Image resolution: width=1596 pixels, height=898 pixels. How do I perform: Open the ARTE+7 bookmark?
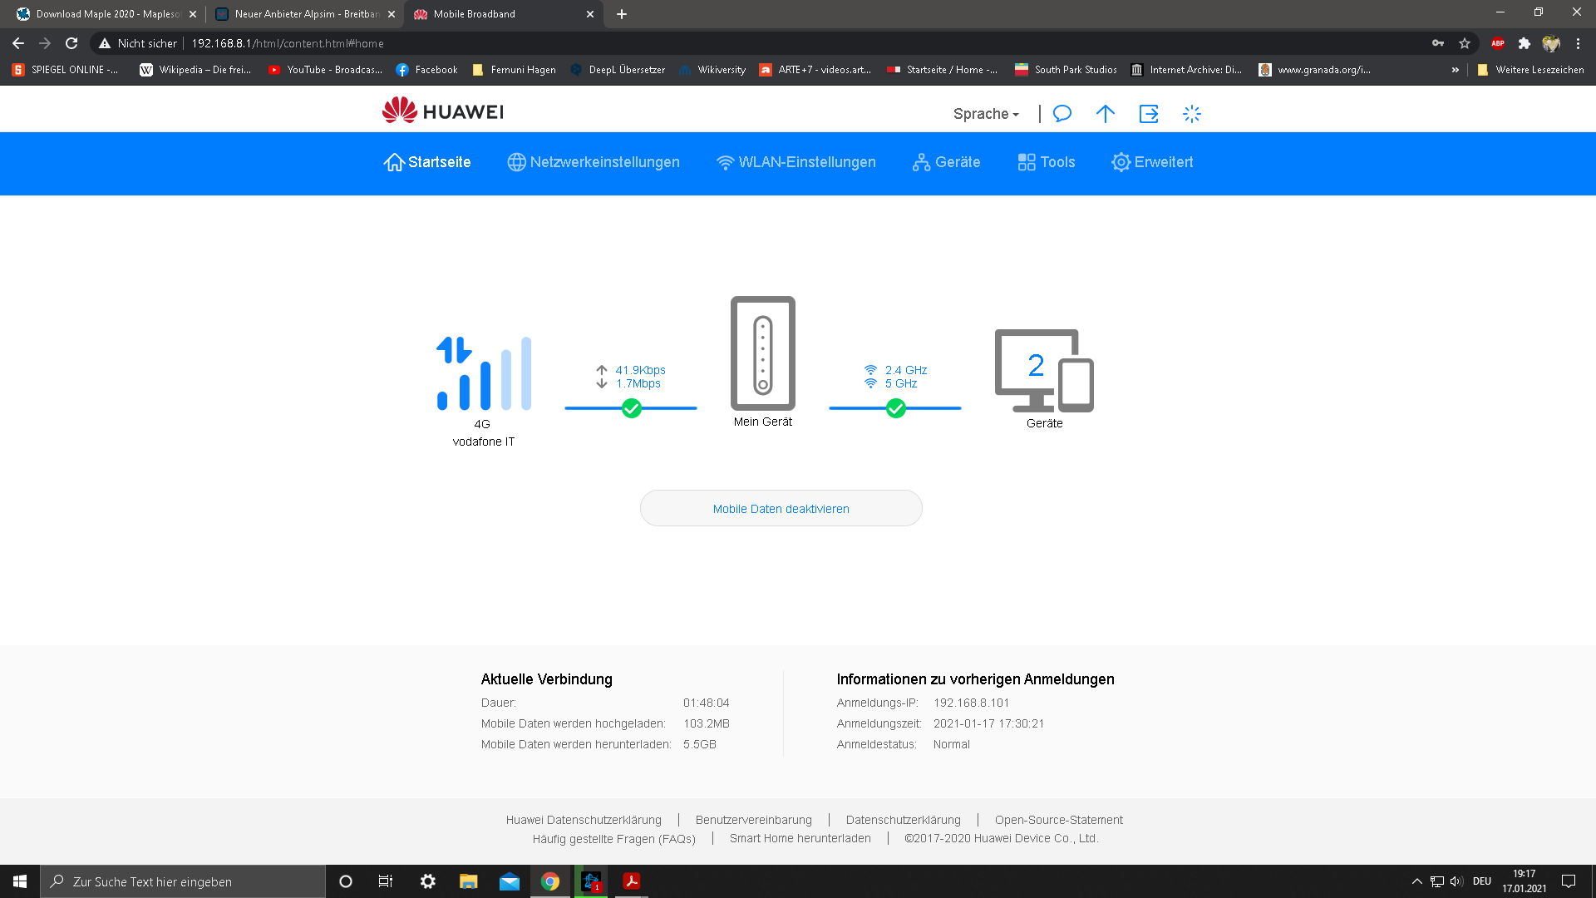click(815, 70)
